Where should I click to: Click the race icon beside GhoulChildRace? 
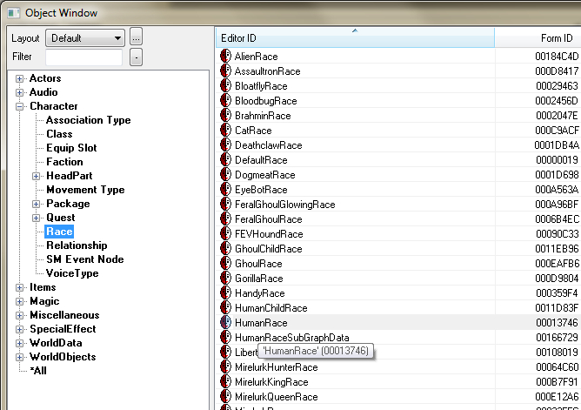click(225, 249)
